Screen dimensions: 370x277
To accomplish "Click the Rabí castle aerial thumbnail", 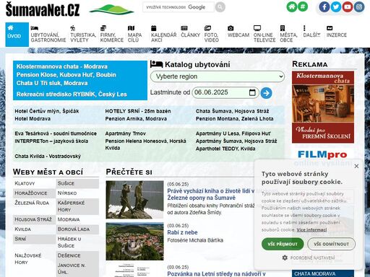I will point(134,241).
